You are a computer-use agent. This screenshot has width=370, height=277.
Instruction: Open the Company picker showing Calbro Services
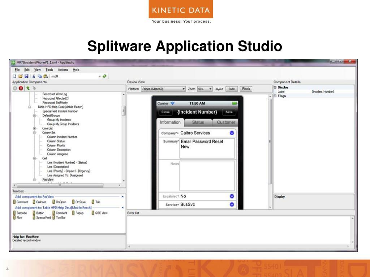coord(232,133)
